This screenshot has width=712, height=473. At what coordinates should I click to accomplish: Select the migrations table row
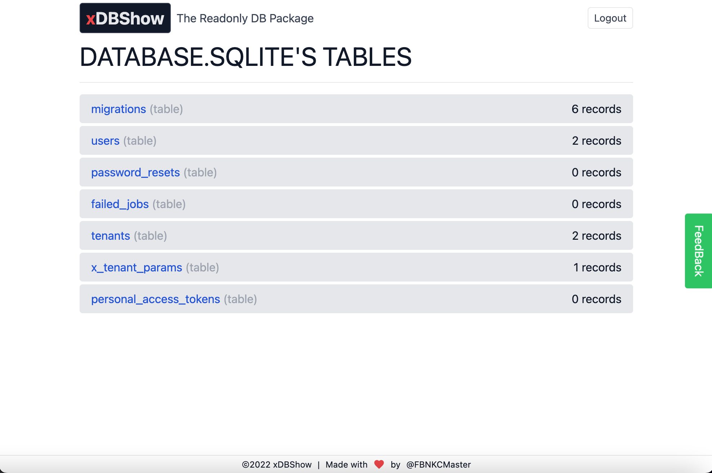[x=356, y=109]
